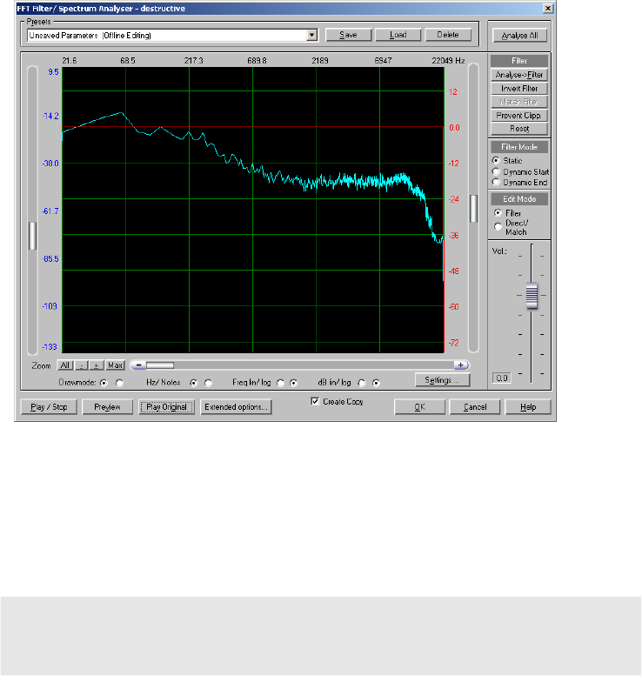Select first Drawmode radio option
642x676 pixels.
click(104, 383)
